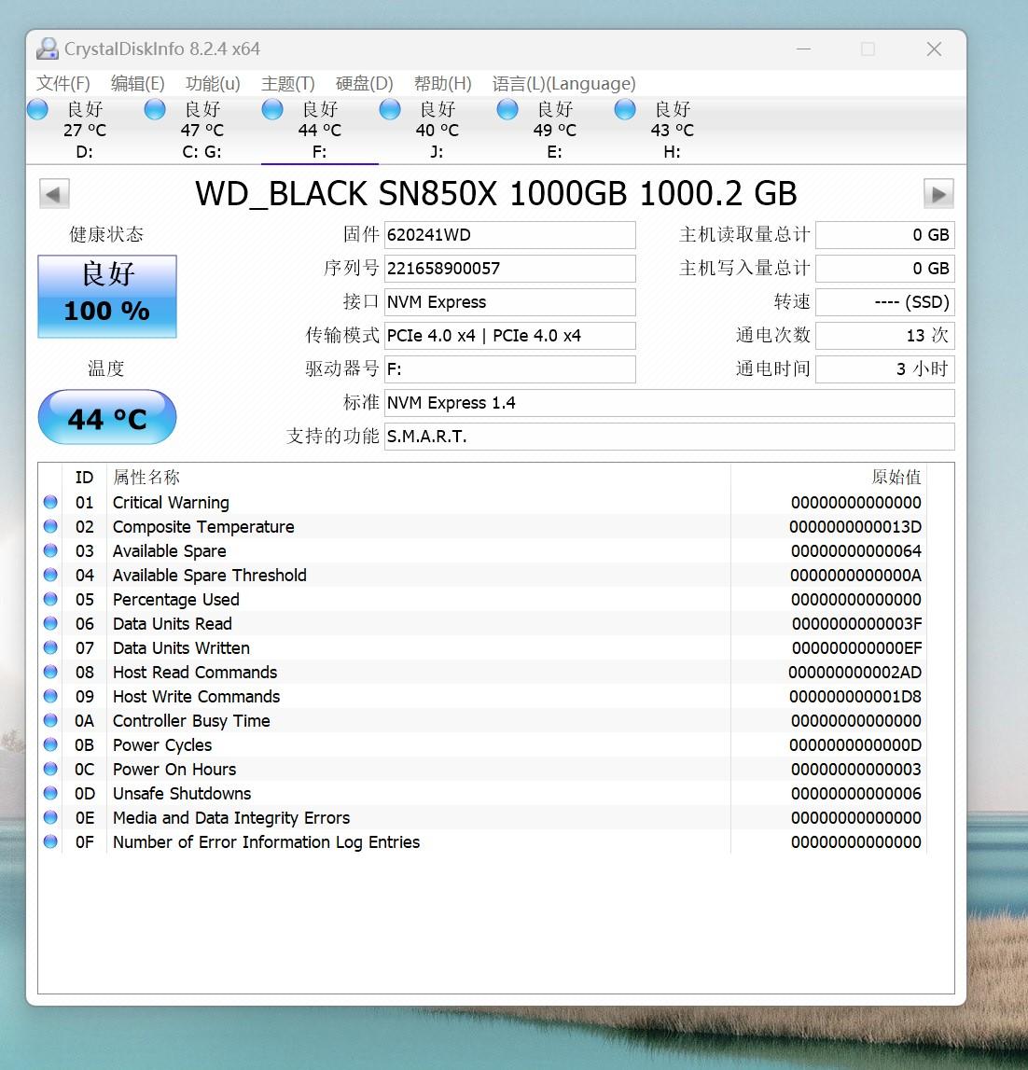Click the 转速 value ---- (SSD)

tap(884, 301)
